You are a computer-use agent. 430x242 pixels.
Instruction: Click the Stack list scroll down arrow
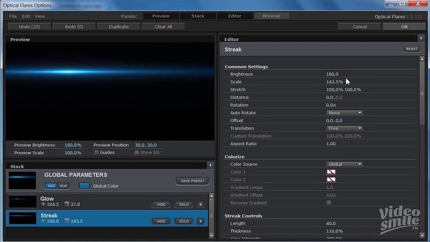211,235
